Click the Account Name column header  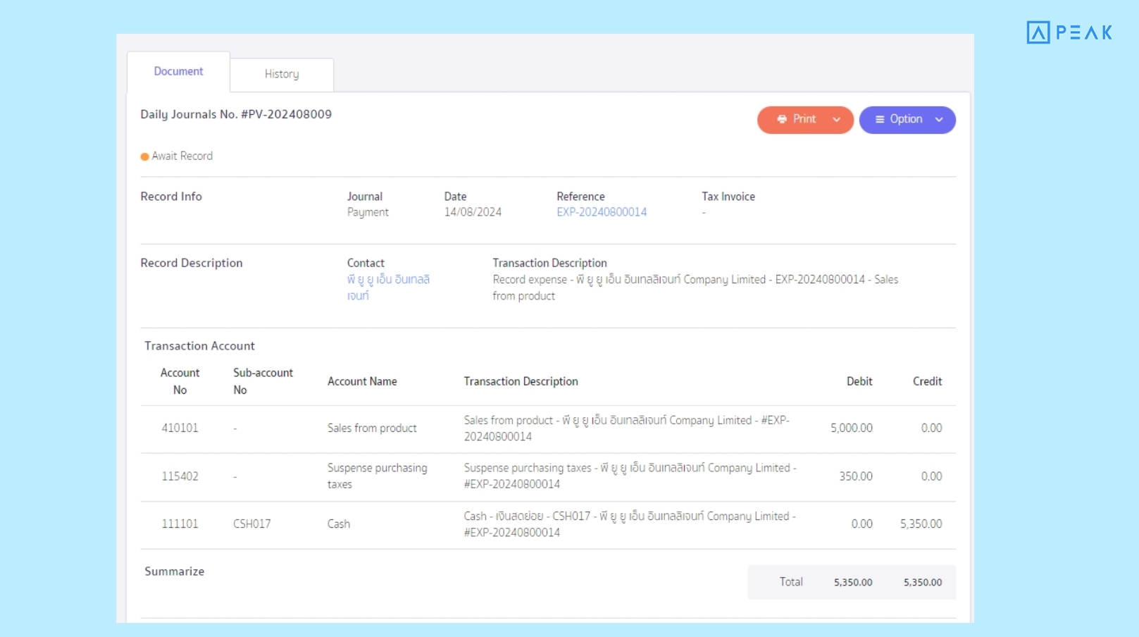[362, 381]
